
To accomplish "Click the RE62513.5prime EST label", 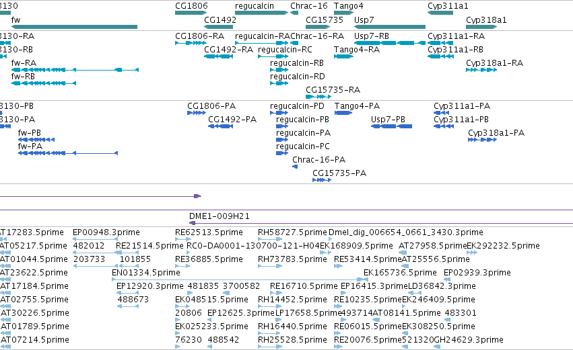I will 209,232.
